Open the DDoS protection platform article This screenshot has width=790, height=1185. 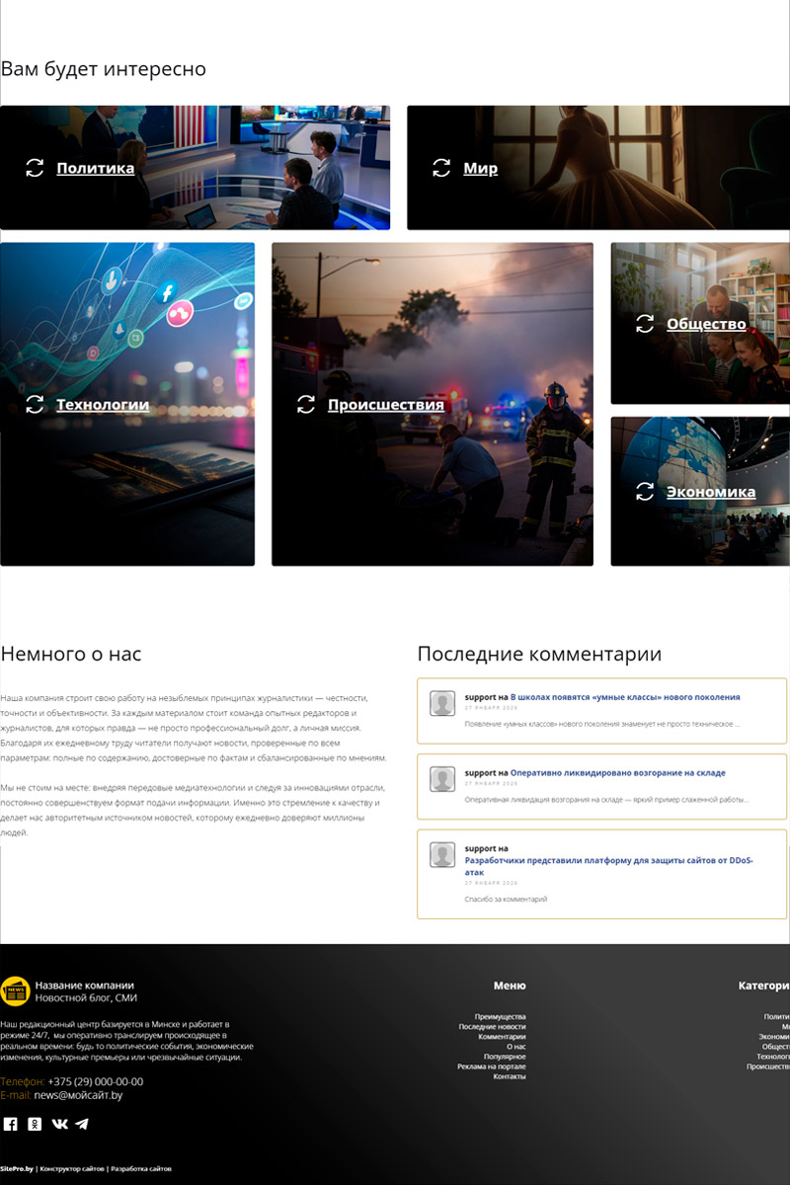608,861
